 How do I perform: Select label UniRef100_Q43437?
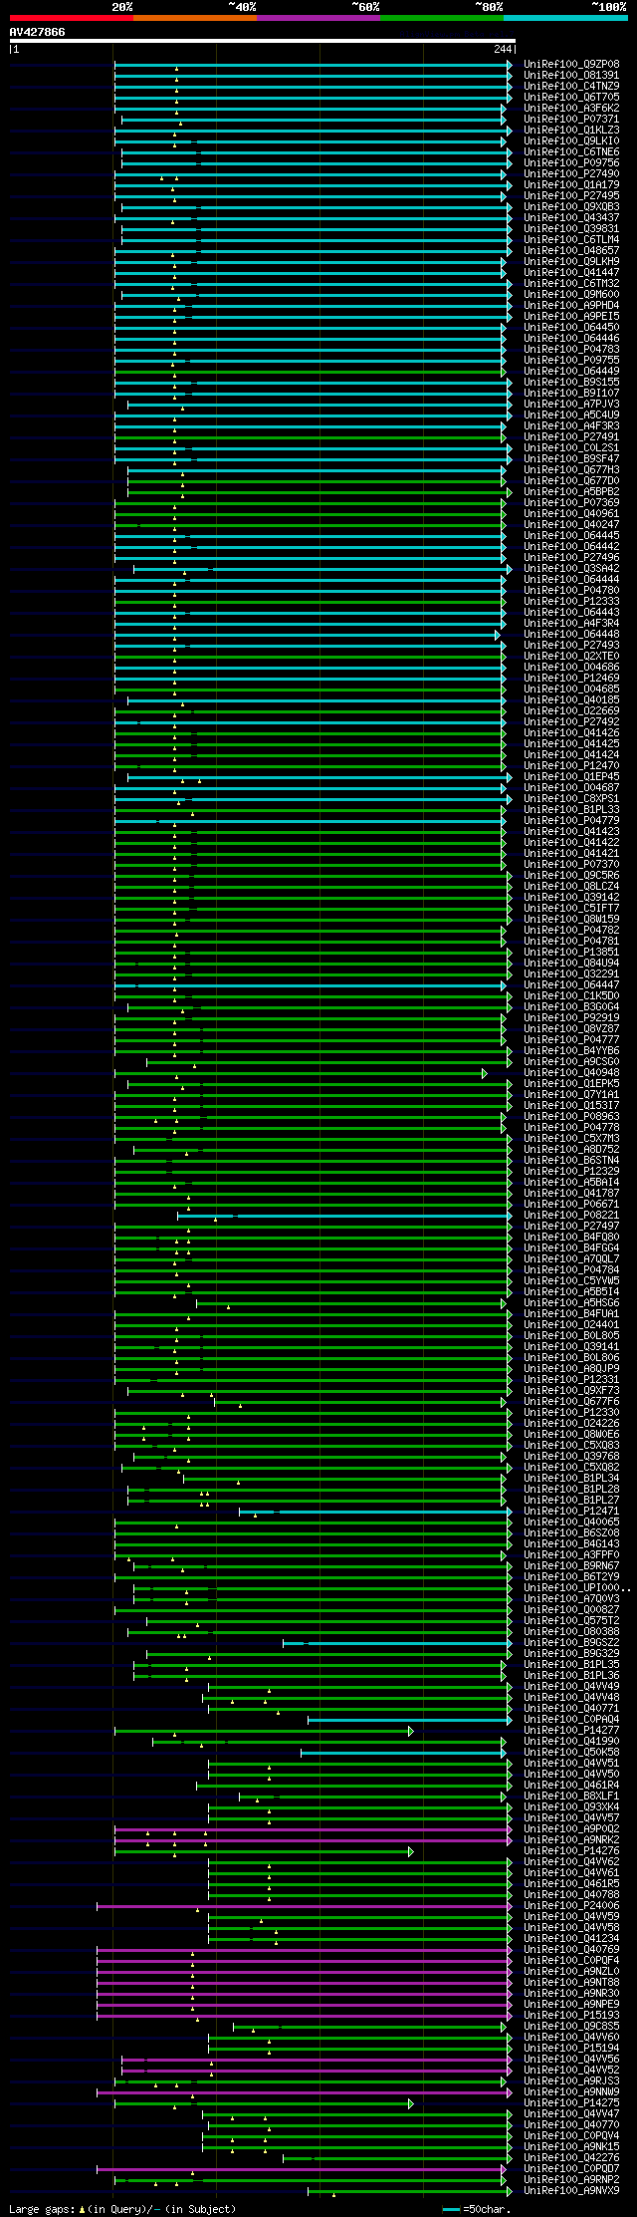click(571, 218)
